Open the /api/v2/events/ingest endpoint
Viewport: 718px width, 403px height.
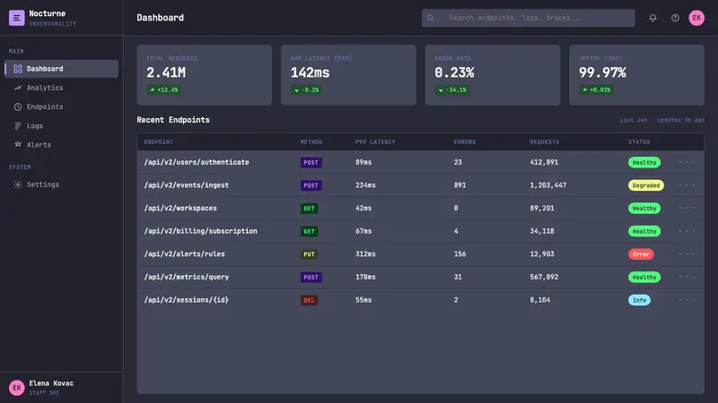pyautogui.click(x=187, y=185)
